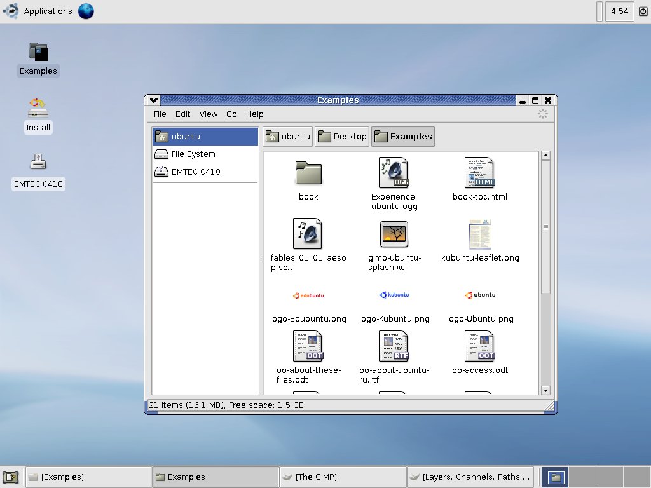Click the show desktop button in taskbar
The image size is (651, 488).
(11, 477)
